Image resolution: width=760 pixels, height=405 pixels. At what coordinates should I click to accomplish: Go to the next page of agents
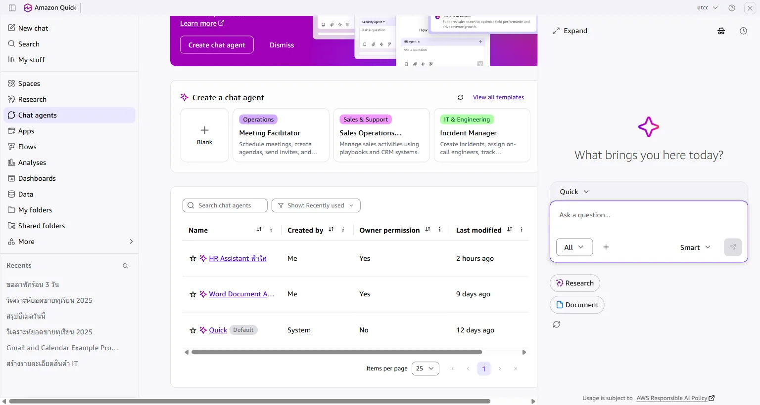500,368
